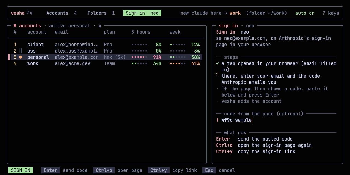Select the work account name
This screenshot has width=350, height=175.
pos(33,63)
